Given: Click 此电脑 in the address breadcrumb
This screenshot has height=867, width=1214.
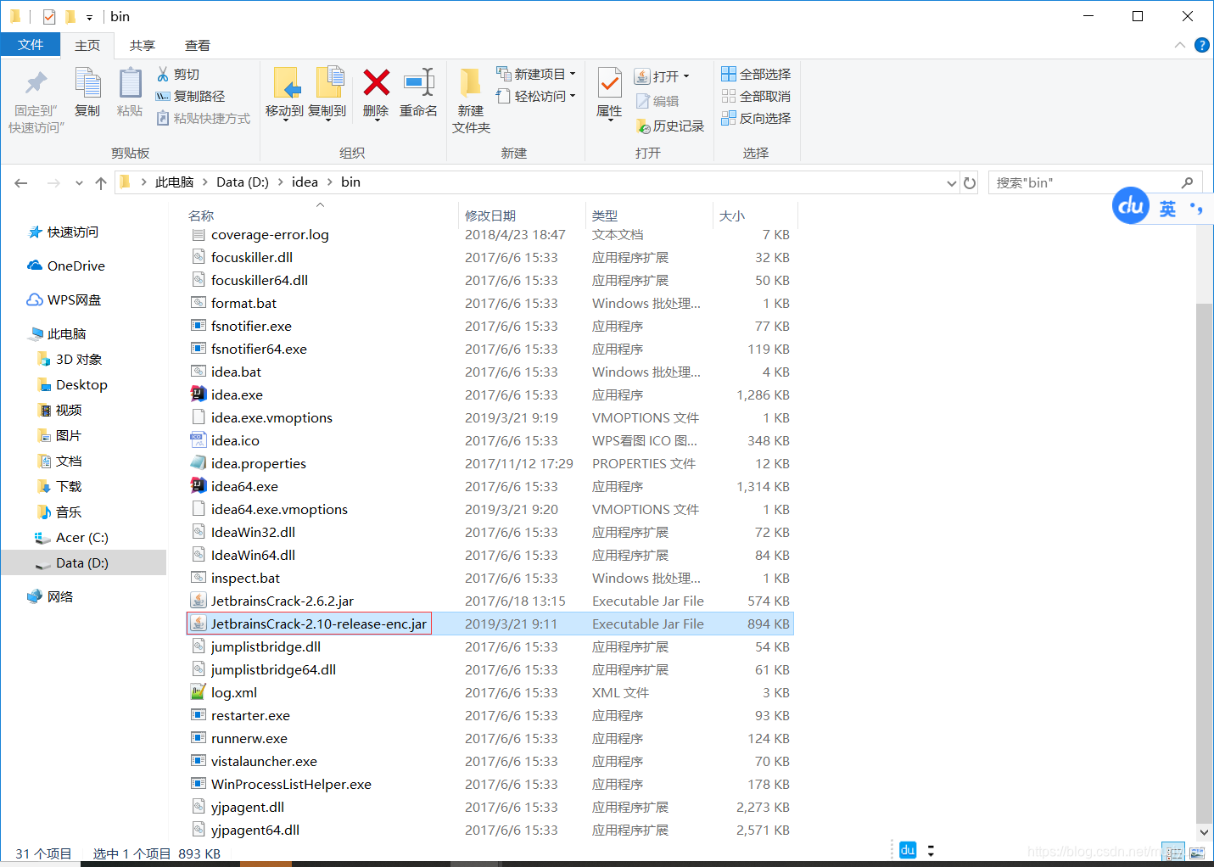Looking at the screenshot, I should (174, 182).
